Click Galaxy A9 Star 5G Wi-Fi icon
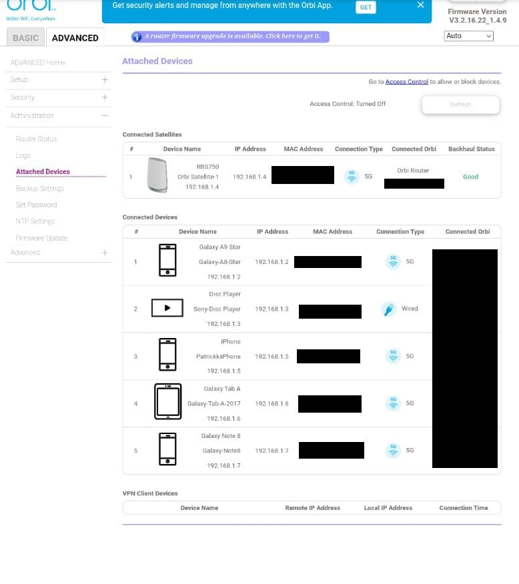This screenshot has height=584, width=519. (x=393, y=262)
